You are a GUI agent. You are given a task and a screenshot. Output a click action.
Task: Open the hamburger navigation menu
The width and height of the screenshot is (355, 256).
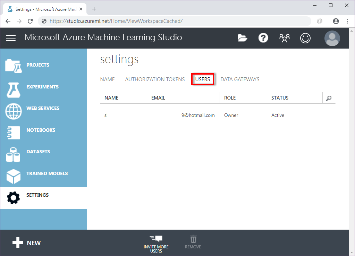pos(11,38)
